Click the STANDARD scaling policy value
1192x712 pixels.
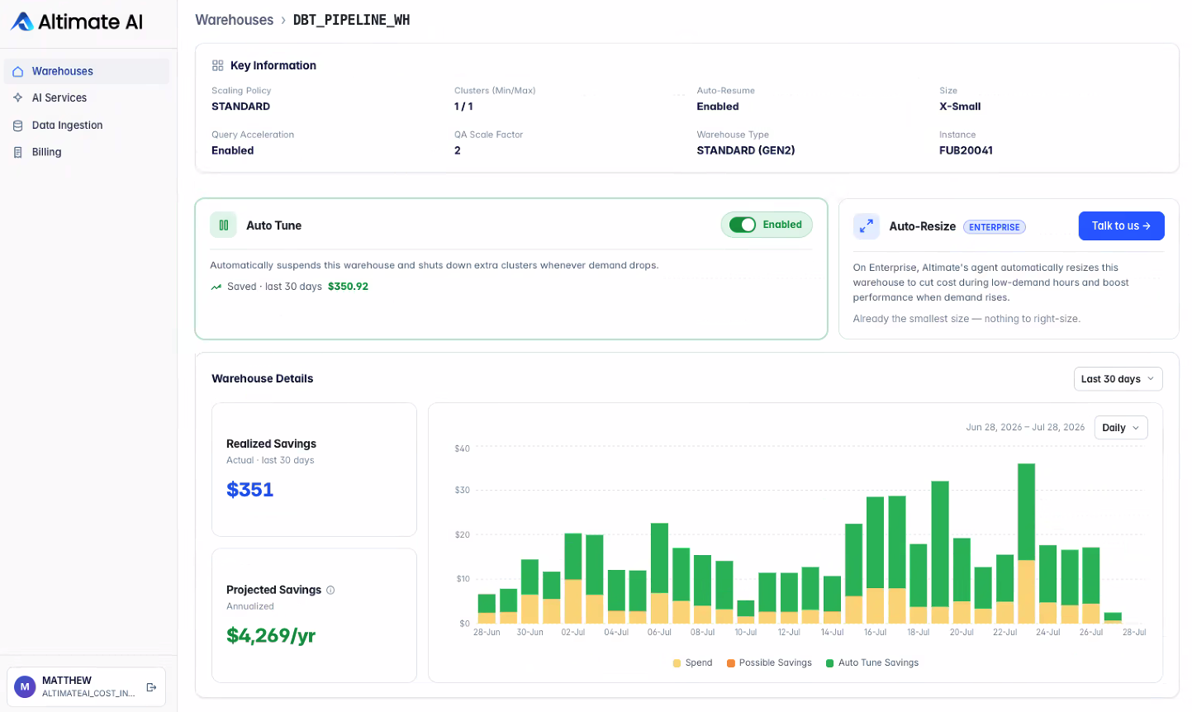240,107
